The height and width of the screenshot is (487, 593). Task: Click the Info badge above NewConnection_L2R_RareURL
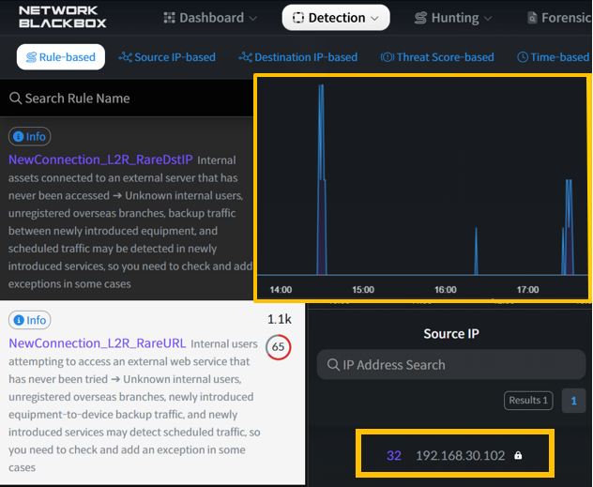click(x=29, y=320)
